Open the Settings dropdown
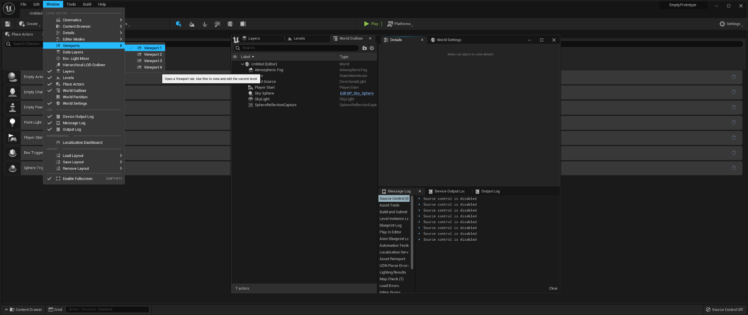Viewport: 748px width, 315px height. coord(731,24)
